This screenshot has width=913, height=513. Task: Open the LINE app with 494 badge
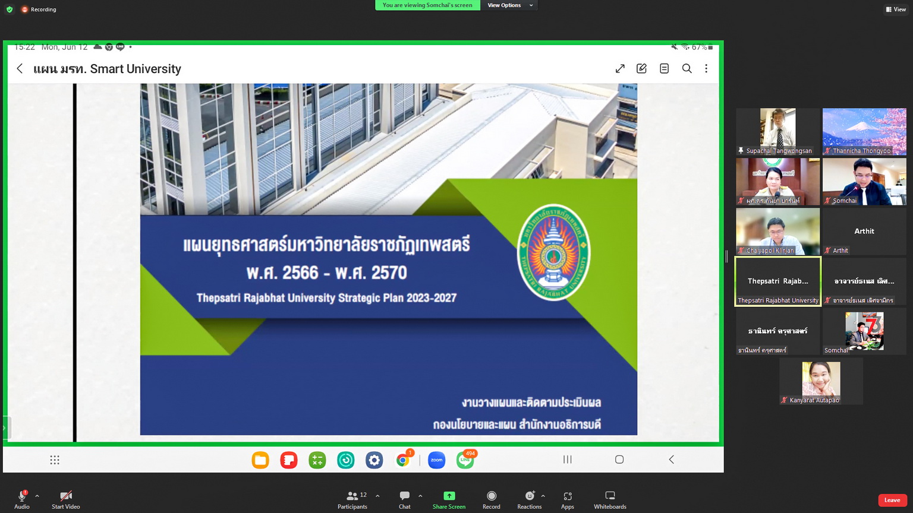tap(465, 460)
